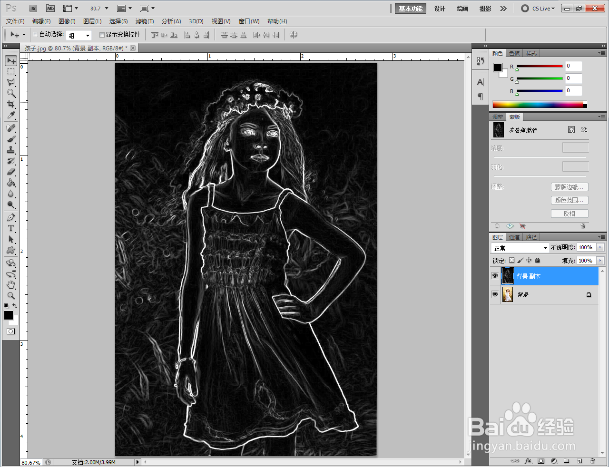Select the Move tool

11,60
